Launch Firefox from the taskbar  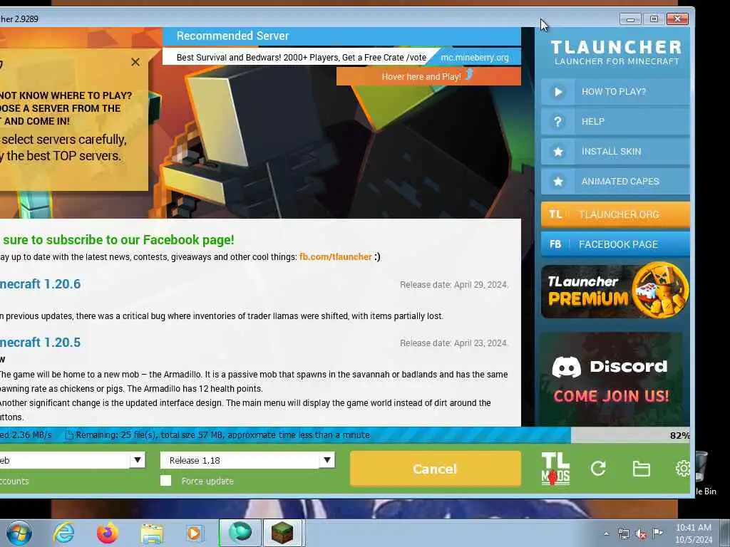click(x=107, y=533)
